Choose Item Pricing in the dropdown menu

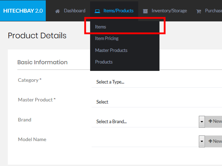[107, 38]
